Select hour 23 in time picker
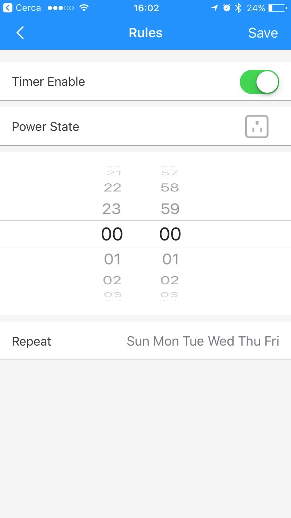The image size is (291, 518). click(112, 209)
